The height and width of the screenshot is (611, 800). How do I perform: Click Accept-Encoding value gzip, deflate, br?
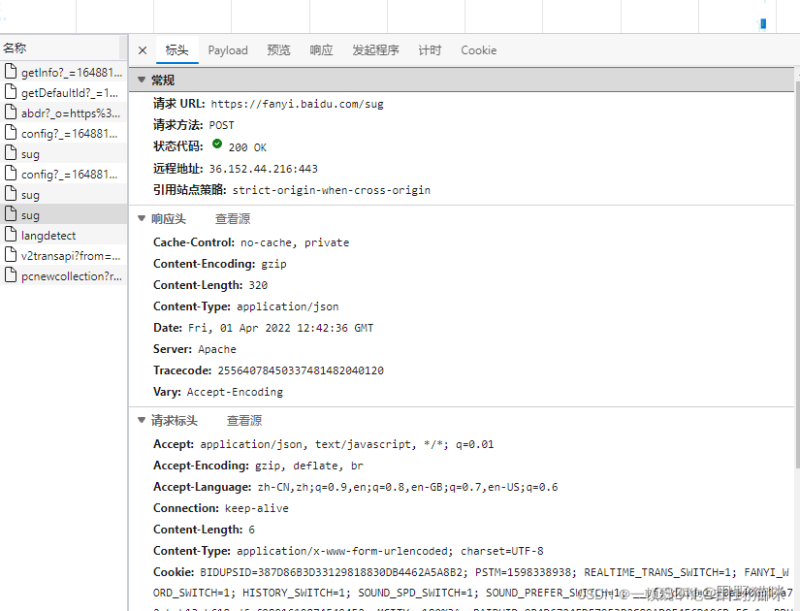tap(309, 466)
